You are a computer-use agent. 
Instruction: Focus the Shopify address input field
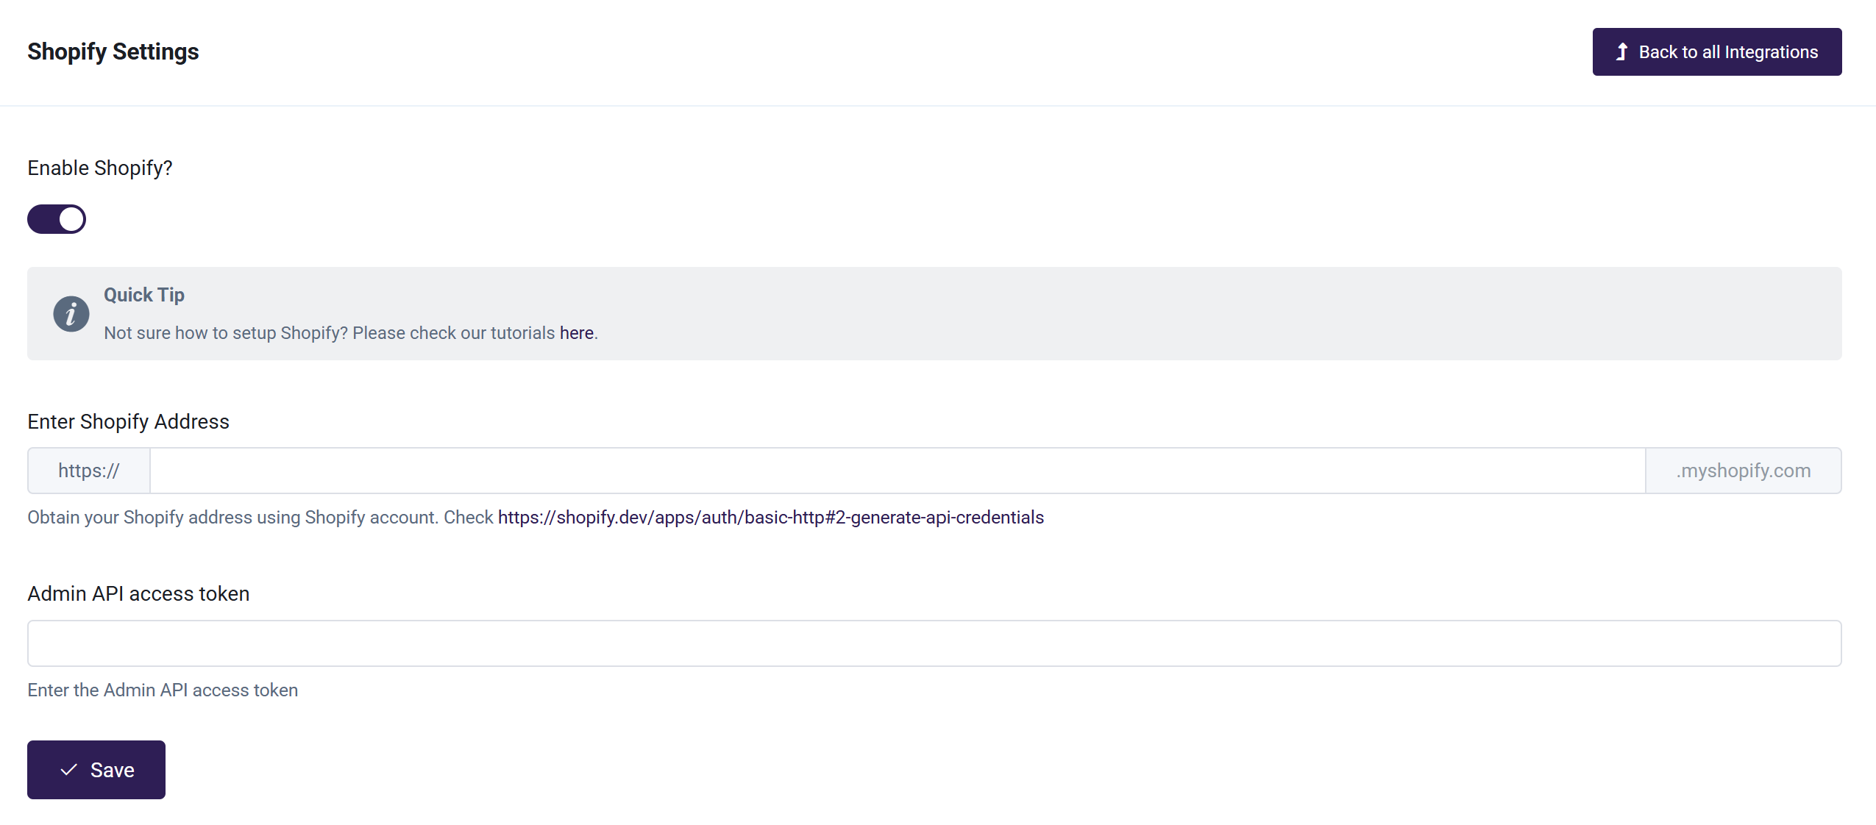coord(897,471)
